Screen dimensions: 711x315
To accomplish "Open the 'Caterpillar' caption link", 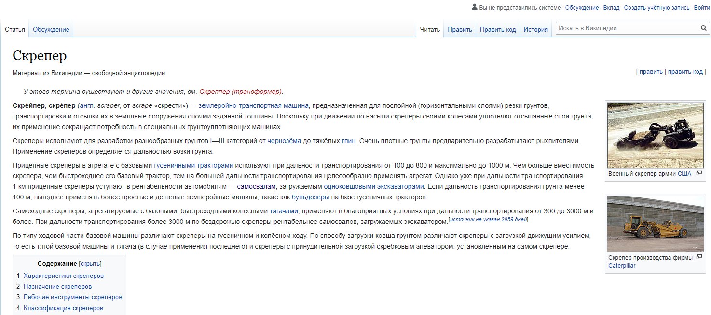I will tap(622, 266).
